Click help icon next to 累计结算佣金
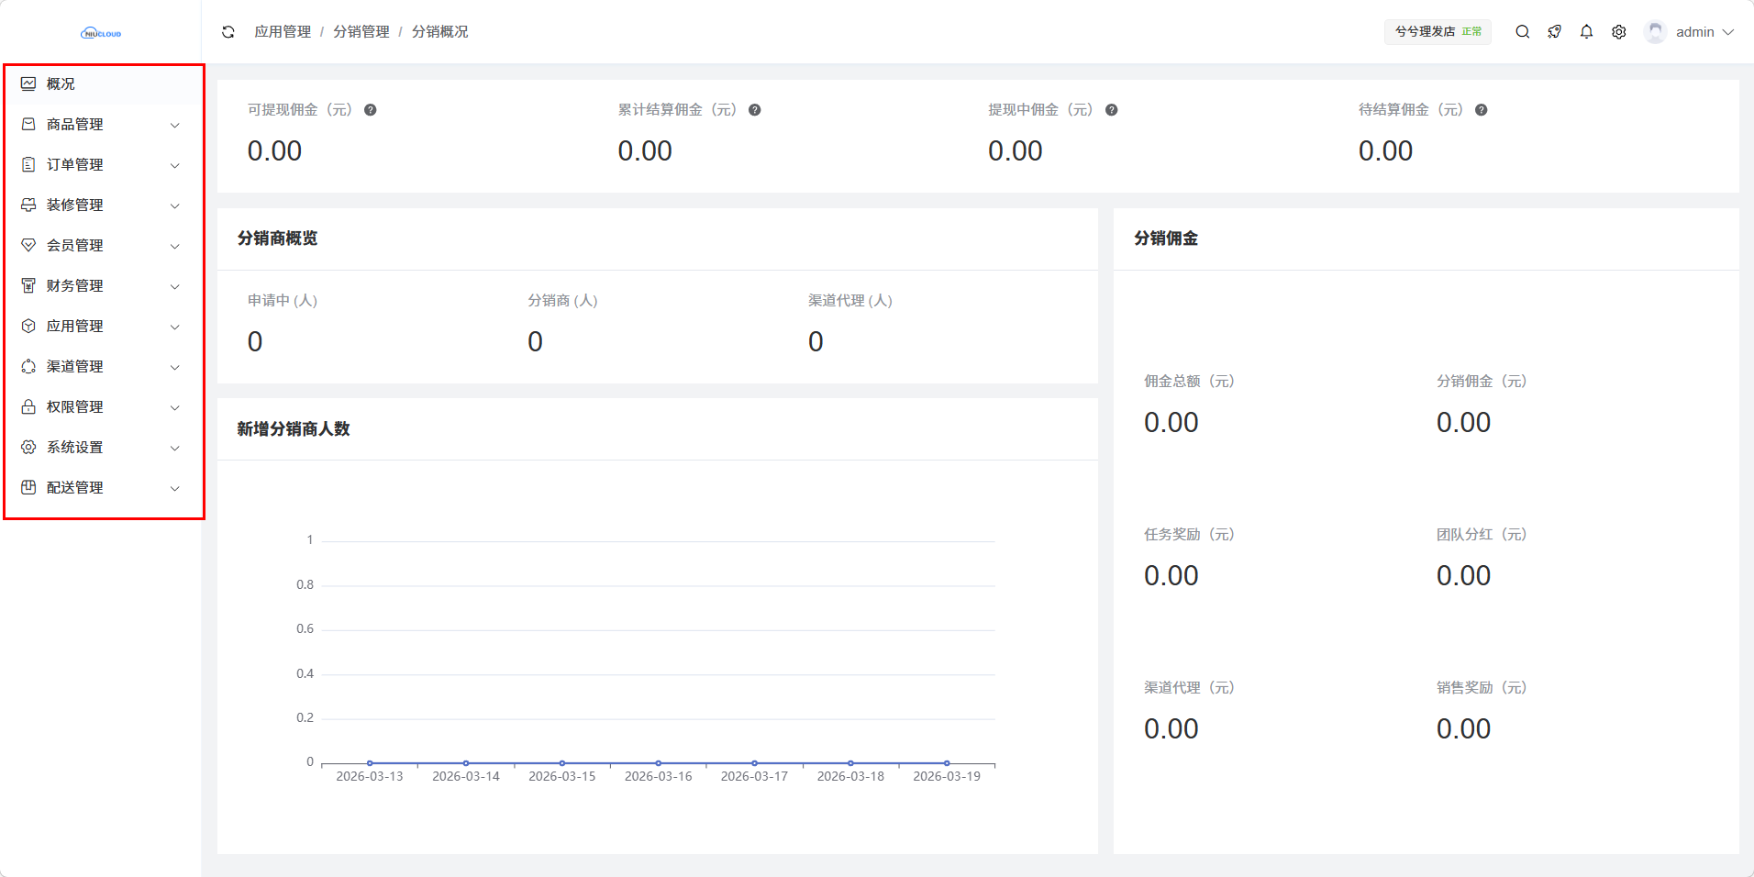The image size is (1754, 877). [754, 110]
